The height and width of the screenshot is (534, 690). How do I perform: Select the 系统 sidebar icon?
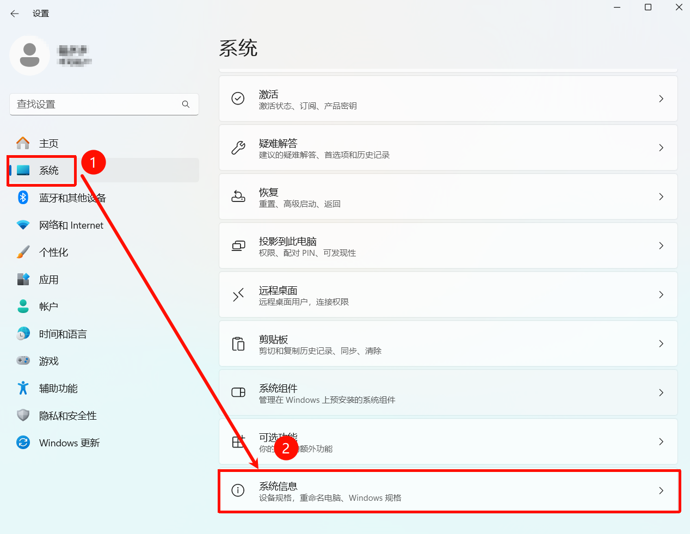(x=23, y=170)
